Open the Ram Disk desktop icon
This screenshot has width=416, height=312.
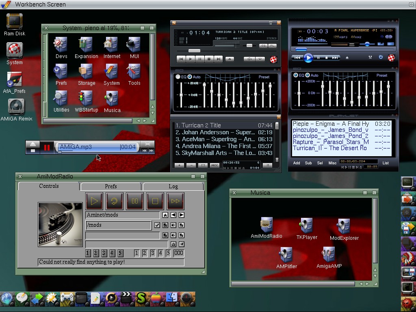[15, 21]
